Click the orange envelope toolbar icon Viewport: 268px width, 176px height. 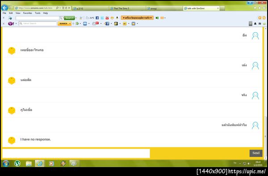coord(162,18)
